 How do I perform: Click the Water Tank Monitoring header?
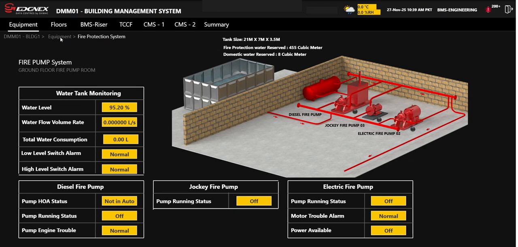tap(88, 93)
